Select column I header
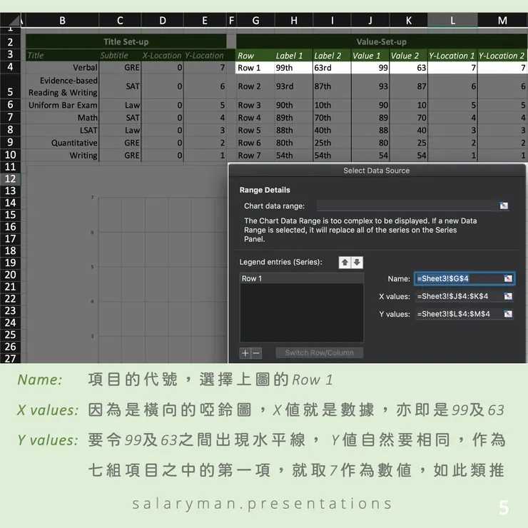The width and height of the screenshot is (528, 528). click(332, 21)
